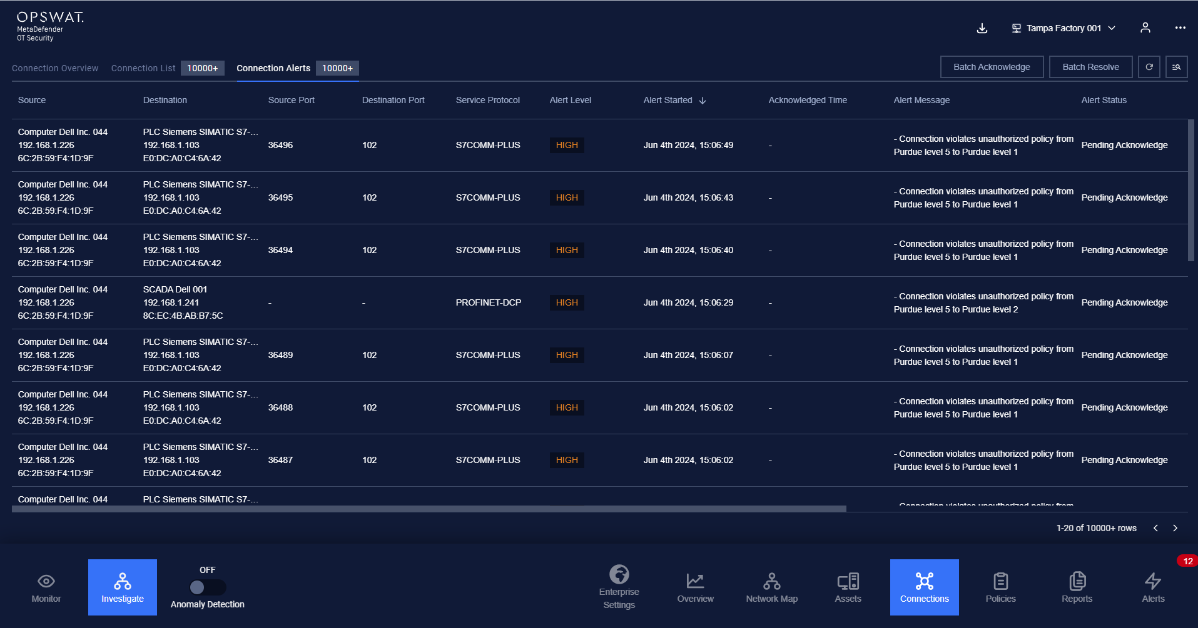The height and width of the screenshot is (628, 1198).
Task: Click the Source column header
Action: 32,100
